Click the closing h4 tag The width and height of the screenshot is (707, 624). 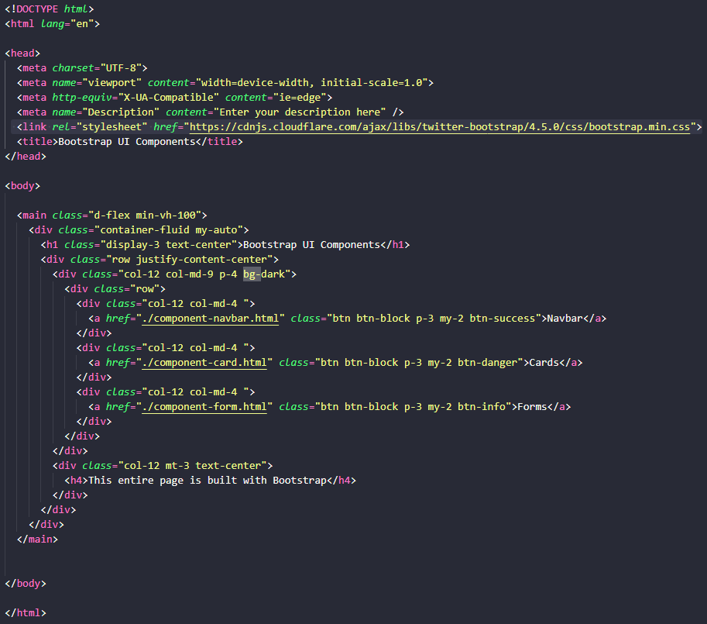click(x=341, y=480)
